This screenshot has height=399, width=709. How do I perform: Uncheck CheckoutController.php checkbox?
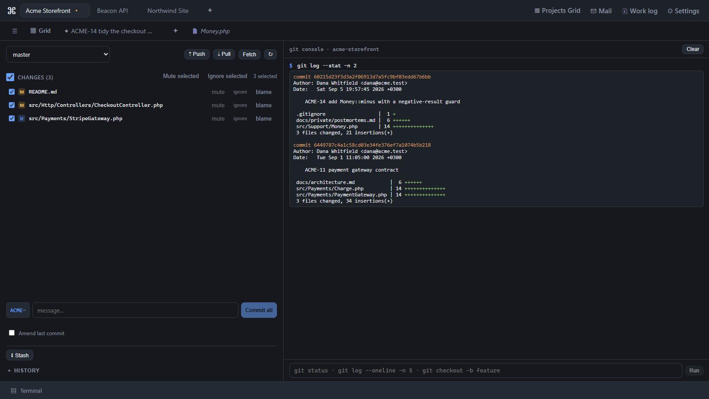(12, 105)
